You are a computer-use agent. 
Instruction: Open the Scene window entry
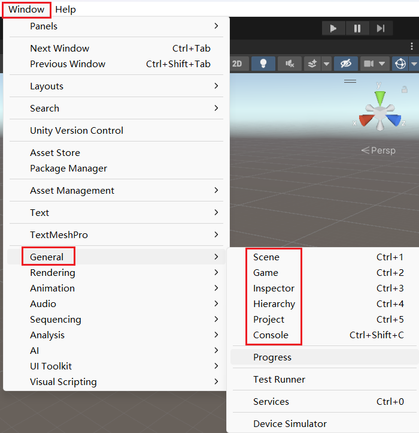[x=324, y=257]
